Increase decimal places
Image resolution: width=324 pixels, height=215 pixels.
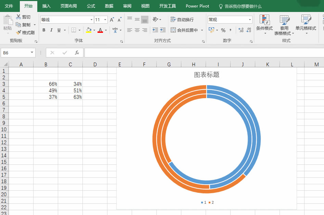click(241, 30)
